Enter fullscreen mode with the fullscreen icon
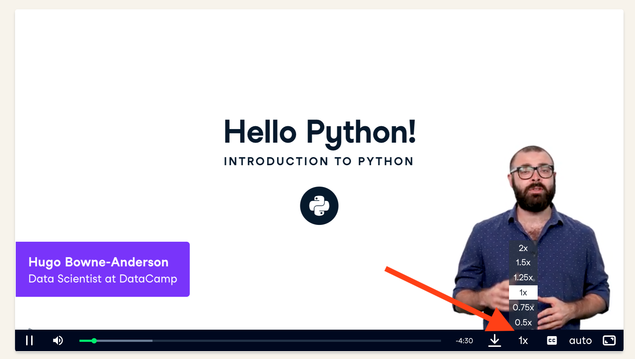This screenshot has height=359, width=635. click(x=609, y=340)
